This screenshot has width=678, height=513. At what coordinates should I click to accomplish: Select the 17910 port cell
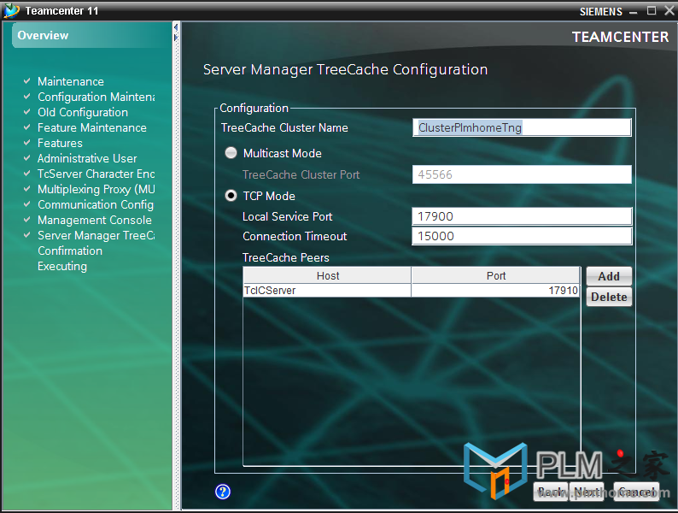click(495, 291)
